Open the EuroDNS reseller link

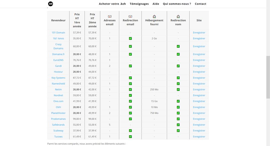pyautogui.click(x=58, y=60)
